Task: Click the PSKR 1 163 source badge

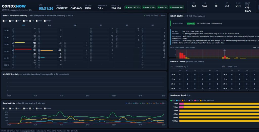Action: 149,7
